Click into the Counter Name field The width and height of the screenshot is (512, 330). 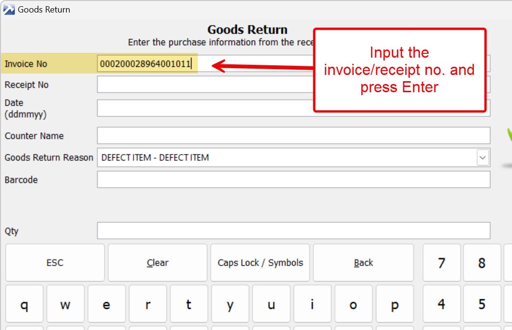294,135
